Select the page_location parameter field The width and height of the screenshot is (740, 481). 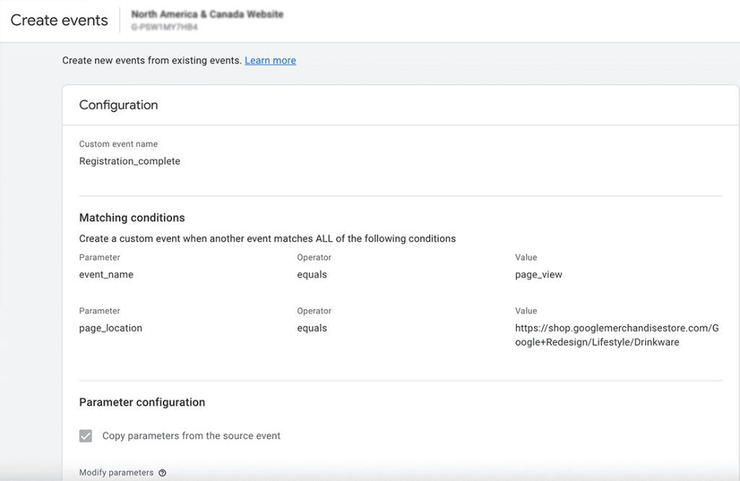tap(111, 328)
